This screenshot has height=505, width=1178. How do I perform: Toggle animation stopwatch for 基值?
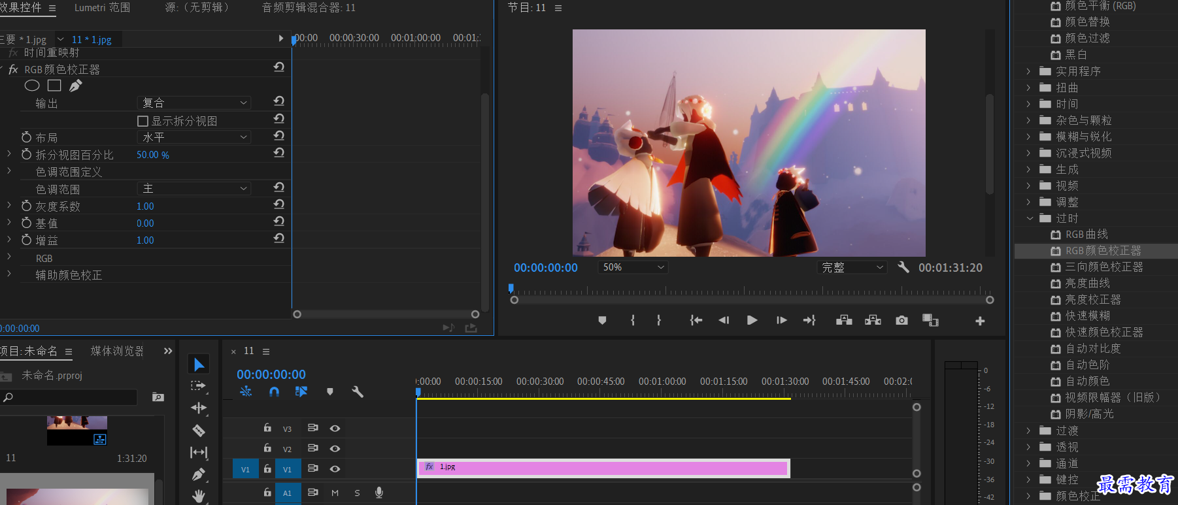pyautogui.click(x=26, y=223)
